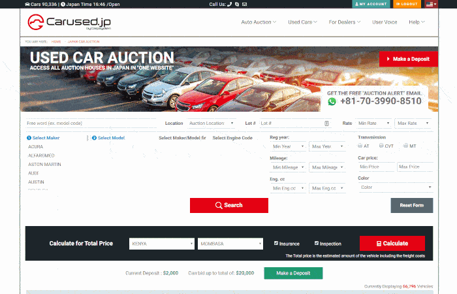This screenshot has width=457, height=294.
Task: Select ASTON MARTIN in the maker list
Action: pos(44,164)
